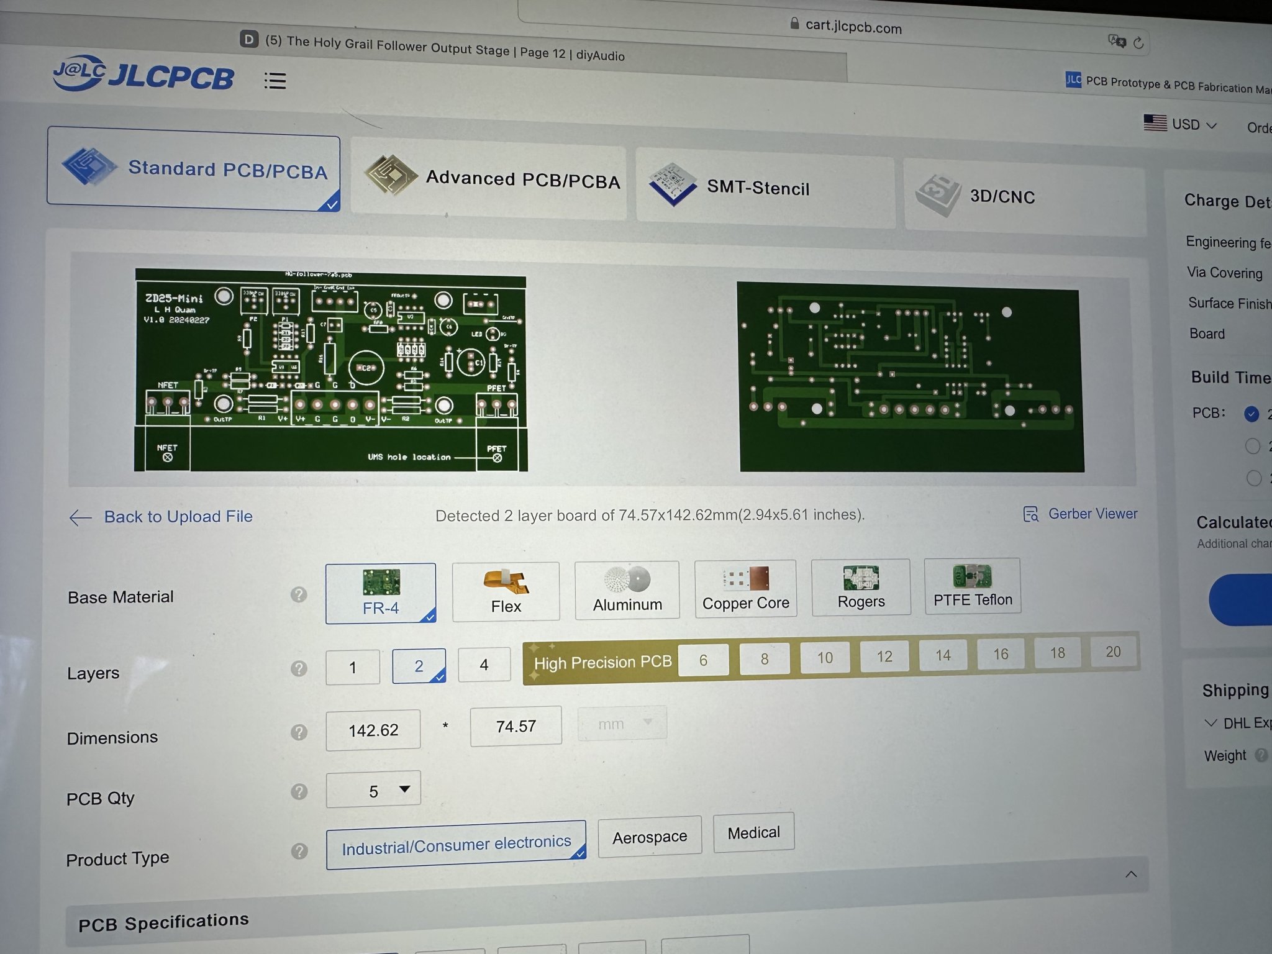Choose 1 layer option

click(352, 667)
